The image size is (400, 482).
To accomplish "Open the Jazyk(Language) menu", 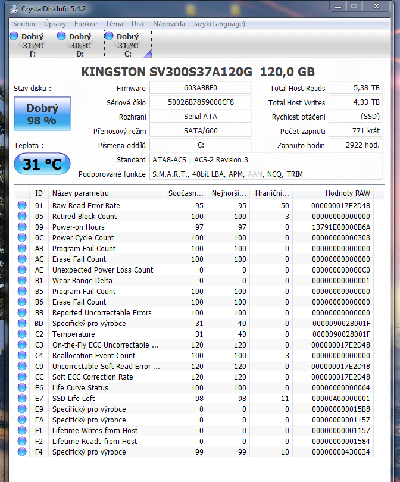I will [219, 24].
